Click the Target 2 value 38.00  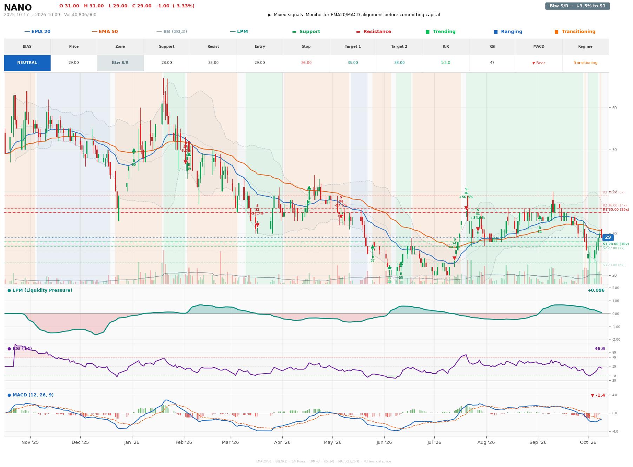point(399,63)
